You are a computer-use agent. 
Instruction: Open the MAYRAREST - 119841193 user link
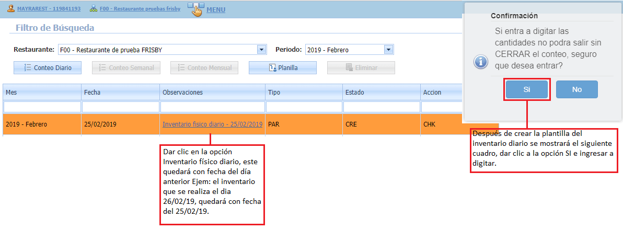point(49,8)
